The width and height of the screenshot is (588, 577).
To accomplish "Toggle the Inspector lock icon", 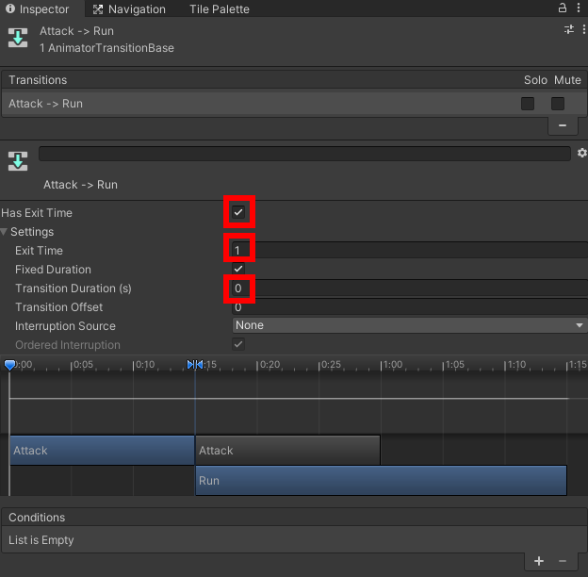I will 563,8.
